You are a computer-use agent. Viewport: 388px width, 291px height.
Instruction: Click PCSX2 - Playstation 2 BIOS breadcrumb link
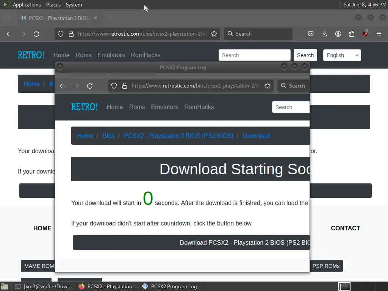point(179,136)
